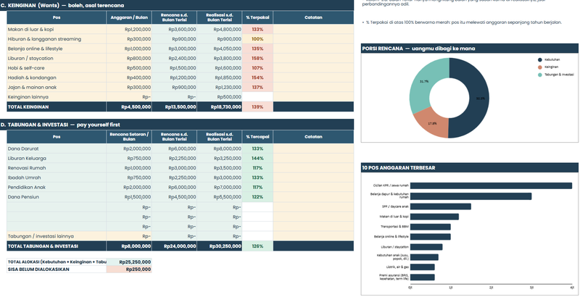
Task: Select 'Belanja online & lifestyle' cell in Keinginan table
Action: [57, 49]
